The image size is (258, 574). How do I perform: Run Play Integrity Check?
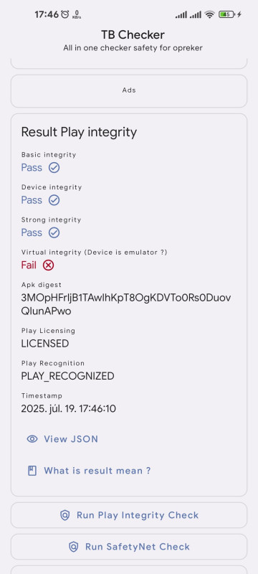[x=129, y=515]
